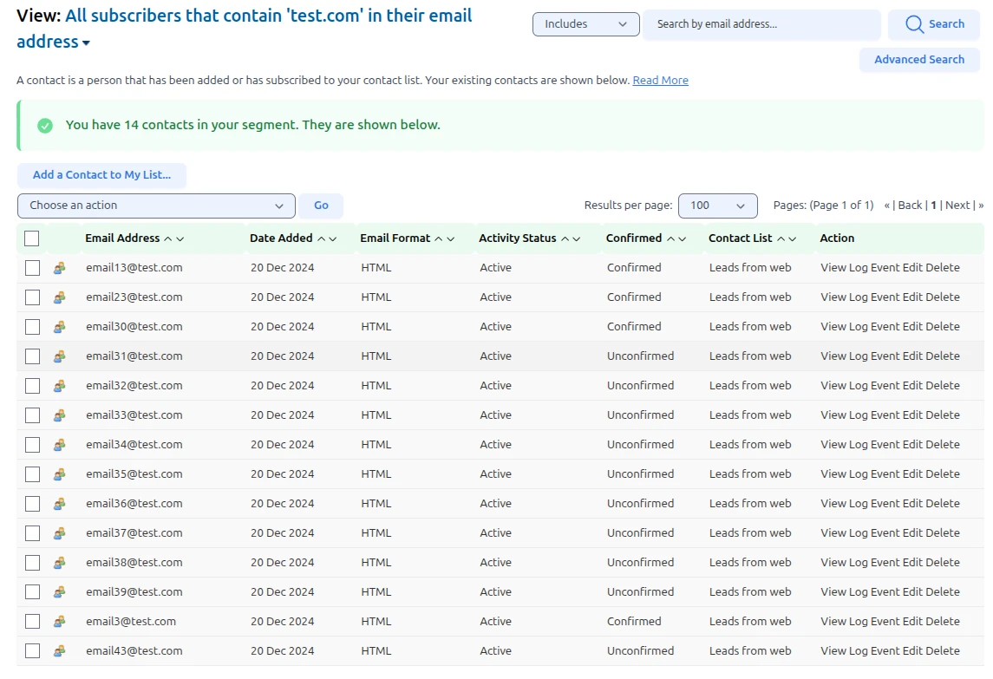993x679 pixels.
Task: Go Back in pagination
Action: click(x=910, y=206)
